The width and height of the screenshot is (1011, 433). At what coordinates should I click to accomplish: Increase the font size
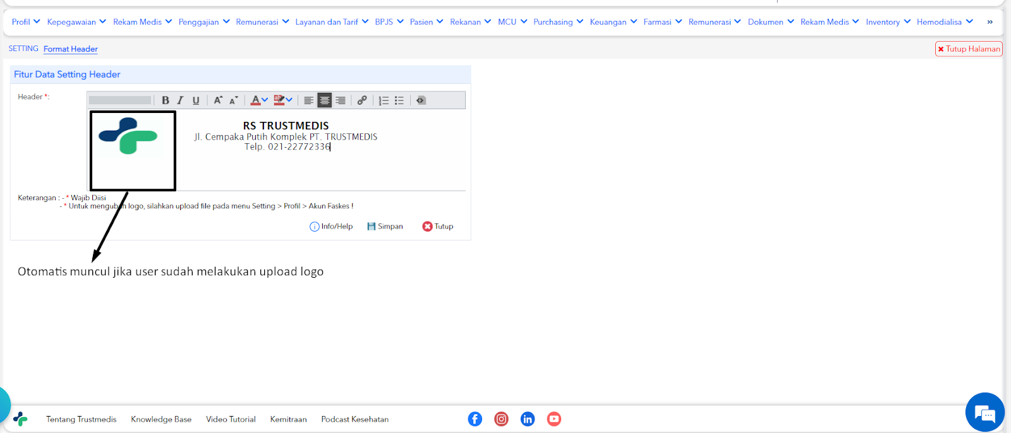218,100
